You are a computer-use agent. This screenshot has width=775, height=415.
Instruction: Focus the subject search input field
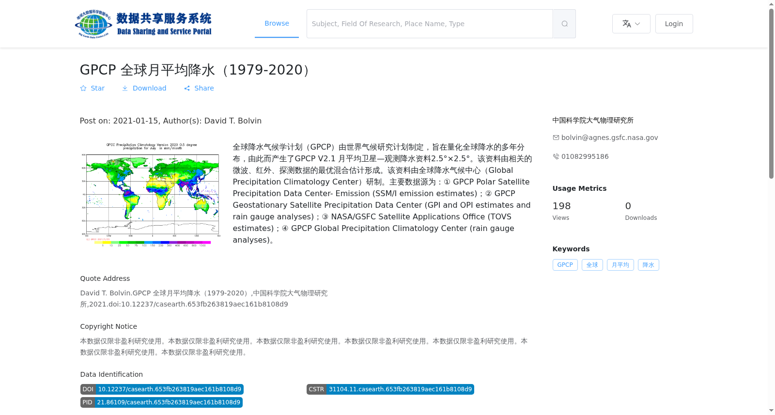click(430, 24)
